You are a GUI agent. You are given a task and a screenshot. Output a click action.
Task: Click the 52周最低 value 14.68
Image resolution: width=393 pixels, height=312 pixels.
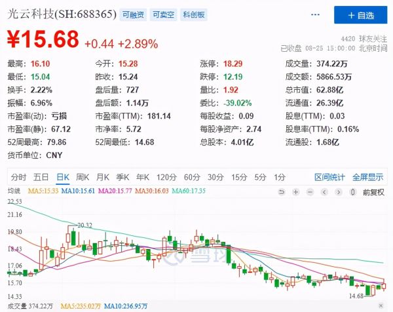(x=145, y=142)
